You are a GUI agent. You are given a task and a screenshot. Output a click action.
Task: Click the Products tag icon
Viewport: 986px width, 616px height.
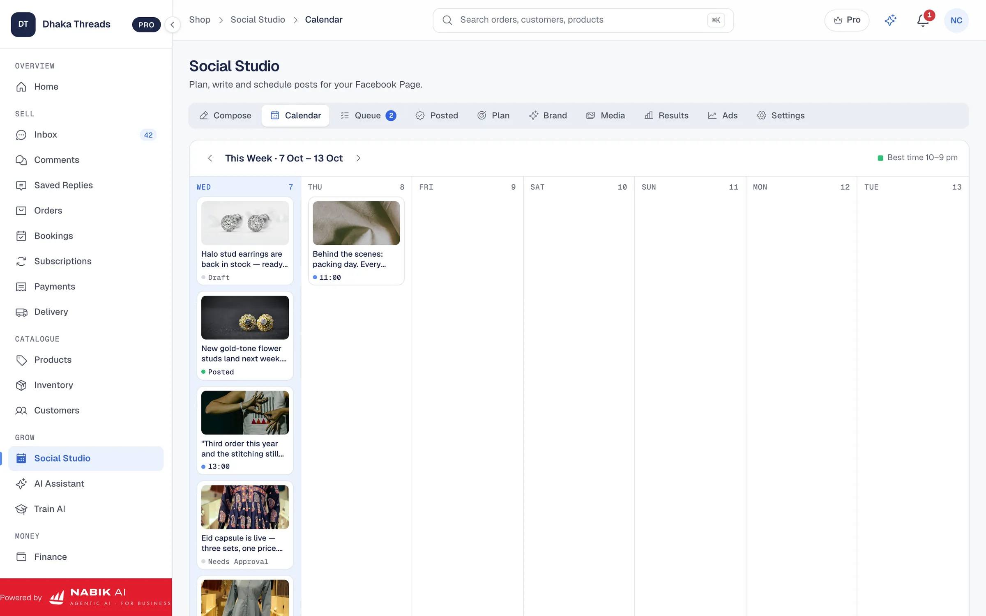21,360
